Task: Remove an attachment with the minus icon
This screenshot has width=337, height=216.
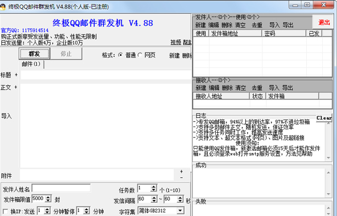Action: pyautogui.click(x=182, y=177)
